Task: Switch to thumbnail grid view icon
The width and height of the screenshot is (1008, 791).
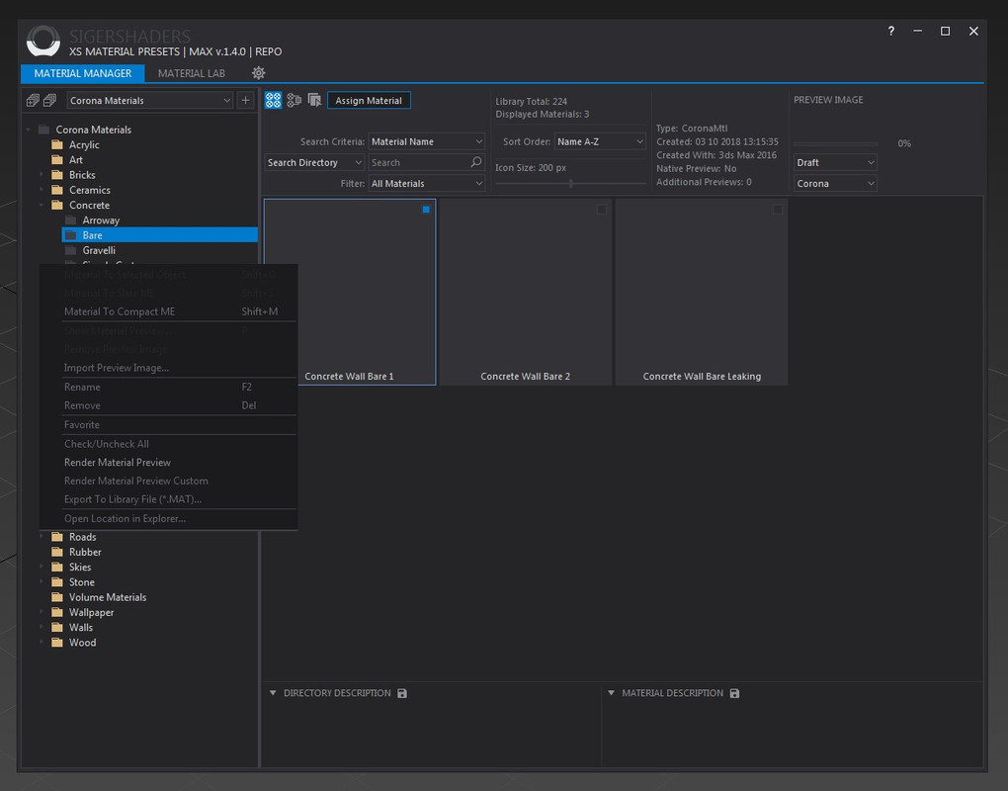Action: point(273,100)
